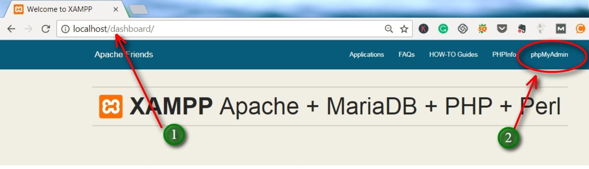Open the dark M extension icon

tap(561, 29)
